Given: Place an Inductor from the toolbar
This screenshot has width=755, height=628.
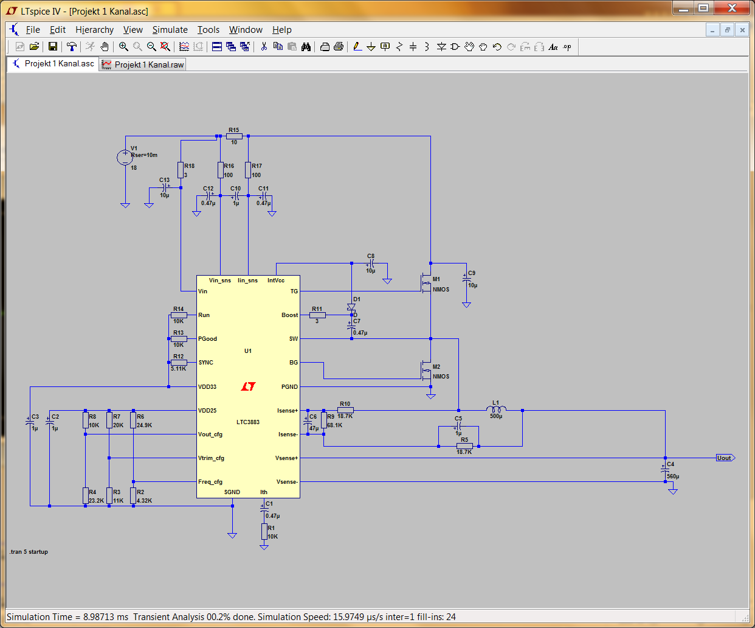Looking at the screenshot, I should click(x=427, y=47).
